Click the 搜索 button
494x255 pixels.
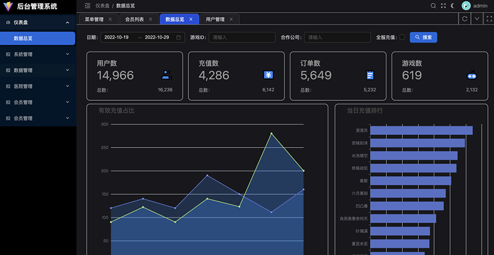pos(423,37)
